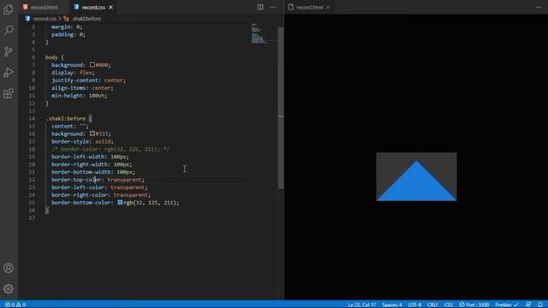Viewport: 548px width, 308px height.
Task: Click the display: flex line
Action: click(73, 72)
